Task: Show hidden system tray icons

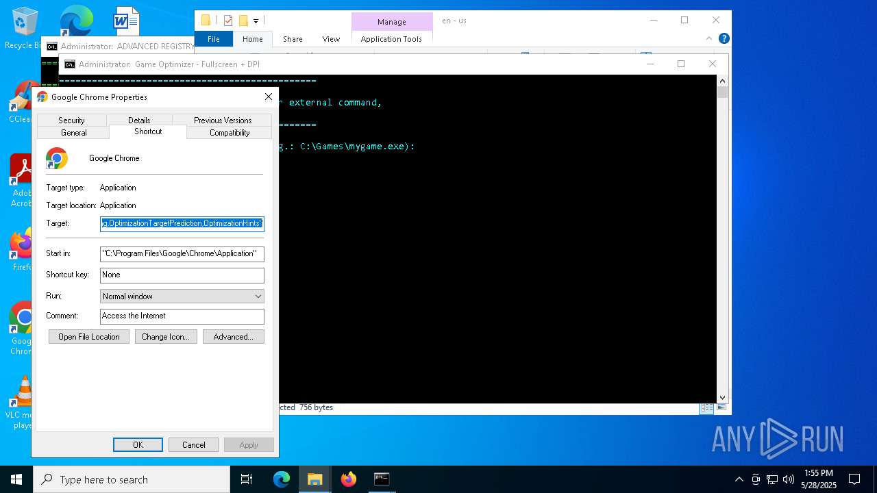Action: (739, 479)
